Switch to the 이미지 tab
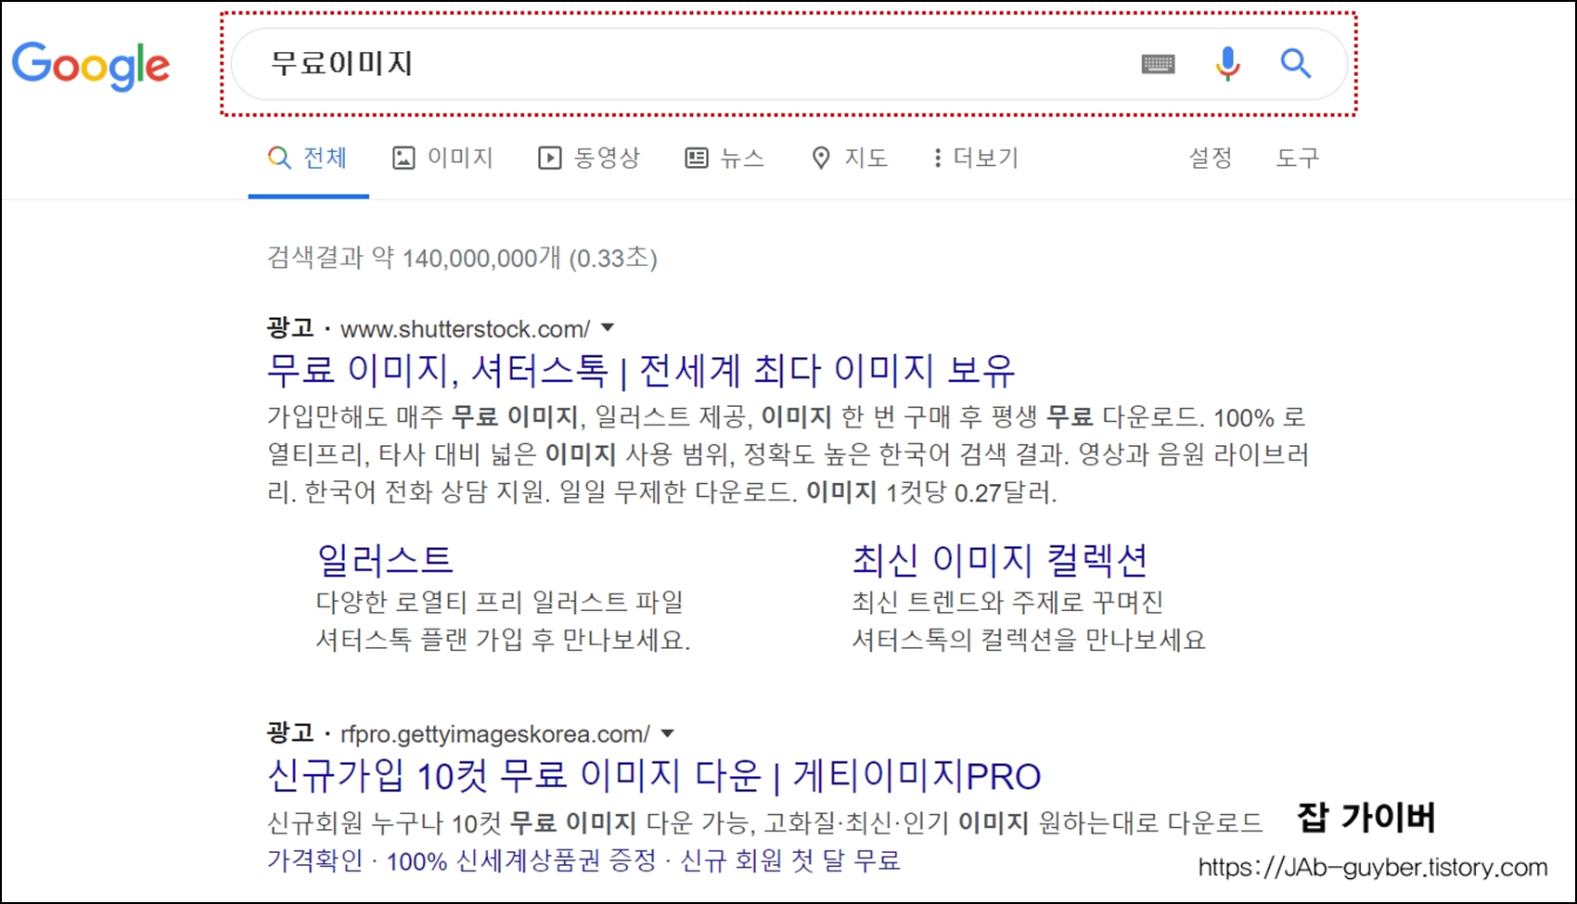 tap(442, 158)
